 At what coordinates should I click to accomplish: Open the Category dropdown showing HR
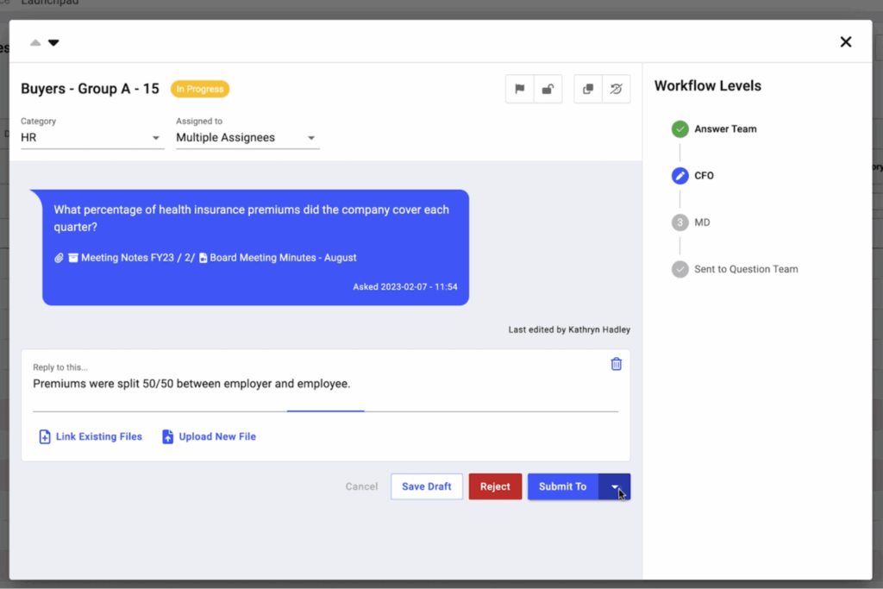(91, 138)
